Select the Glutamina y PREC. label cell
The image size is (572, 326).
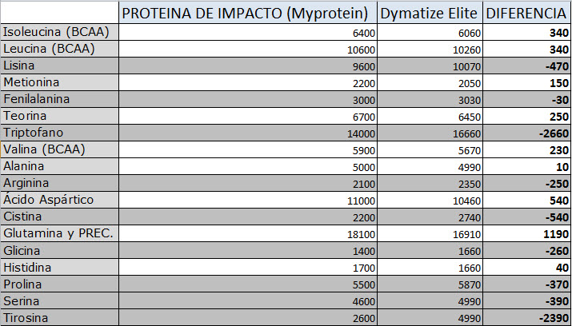(x=58, y=233)
